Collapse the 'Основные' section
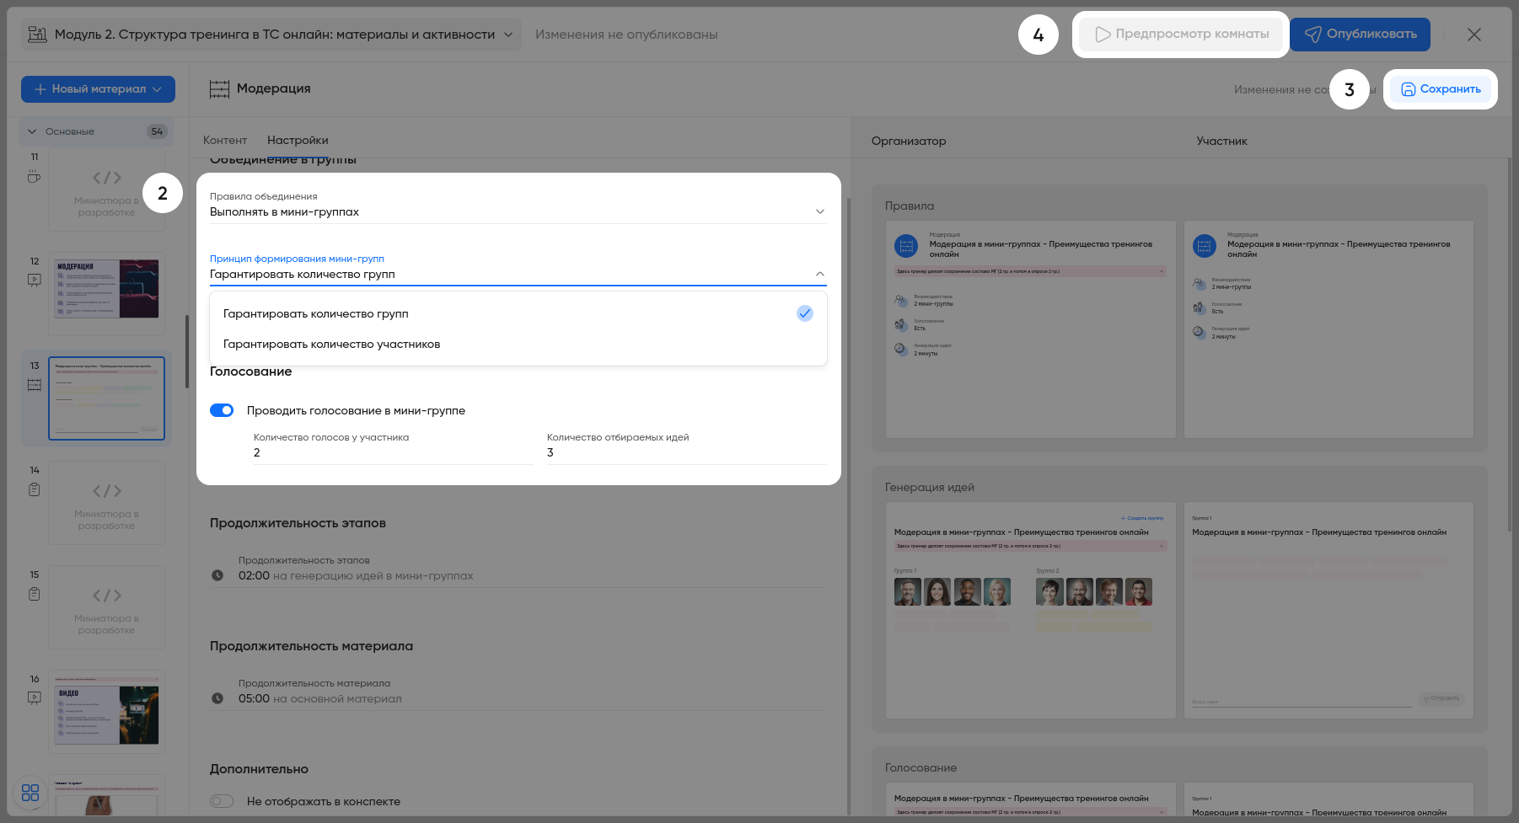The height and width of the screenshot is (823, 1519). [32, 131]
